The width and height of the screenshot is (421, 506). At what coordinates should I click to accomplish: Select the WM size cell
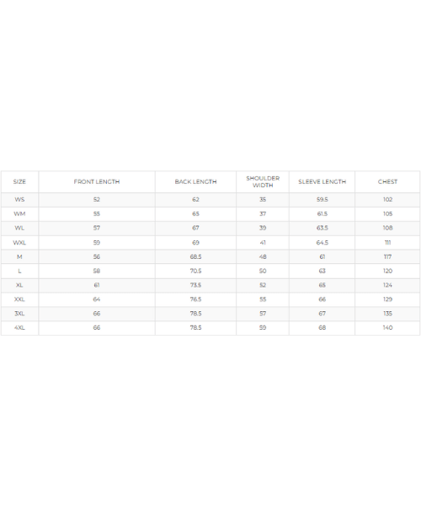[x=19, y=213]
